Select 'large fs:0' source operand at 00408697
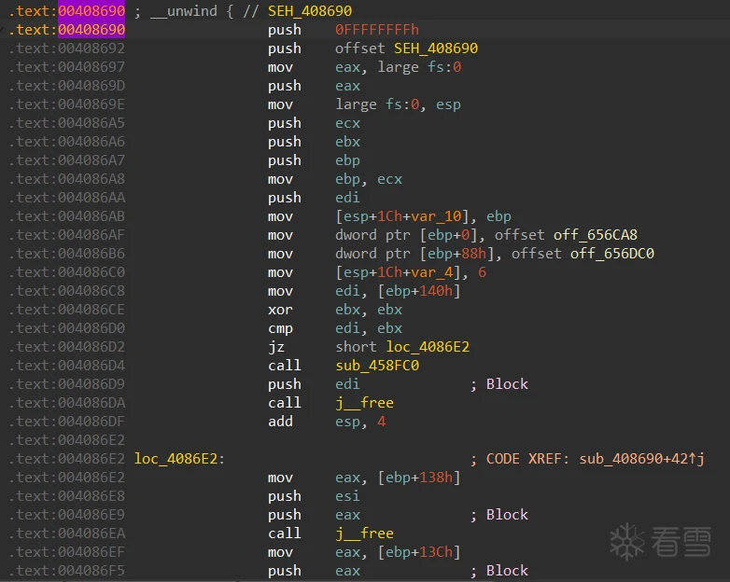Screen dimensions: 730x582 pyautogui.click(x=419, y=67)
